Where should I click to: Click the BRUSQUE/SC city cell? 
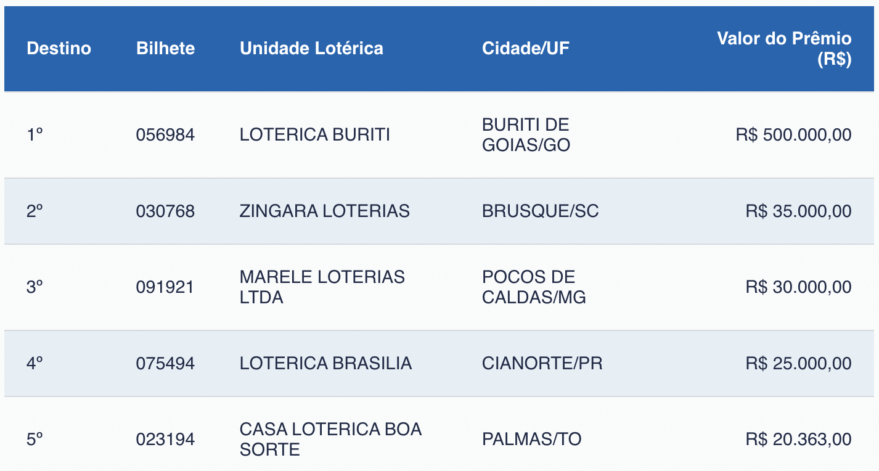pyautogui.click(x=540, y=211)
